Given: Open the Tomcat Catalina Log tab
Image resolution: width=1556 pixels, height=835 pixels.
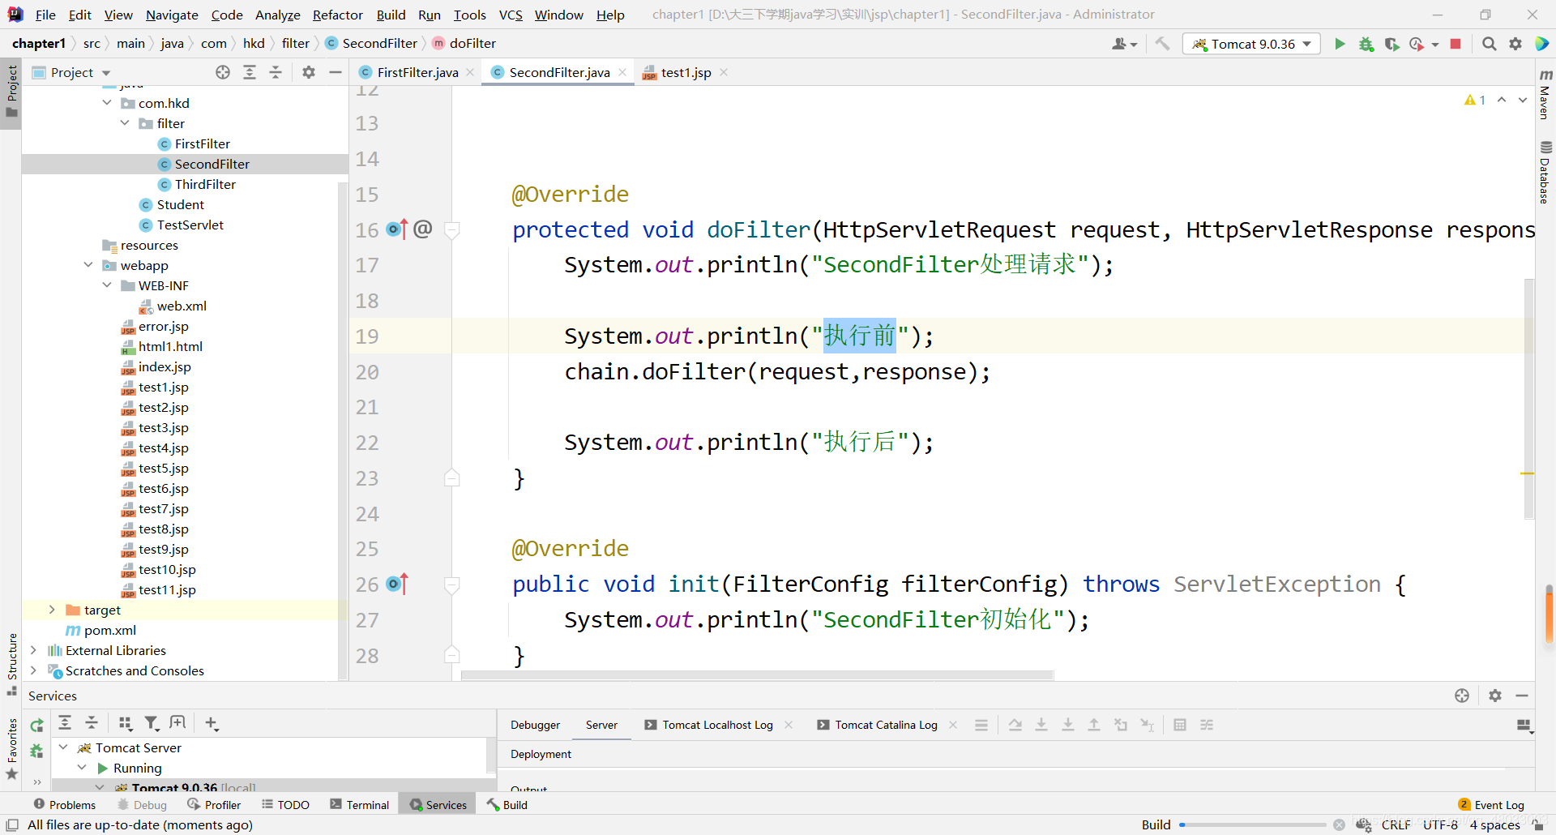Looking at the screenshot, I should pos(886,725).
